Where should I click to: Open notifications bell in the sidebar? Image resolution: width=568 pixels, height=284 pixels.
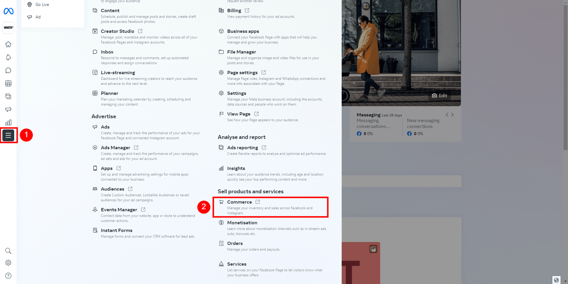[8, 57]
